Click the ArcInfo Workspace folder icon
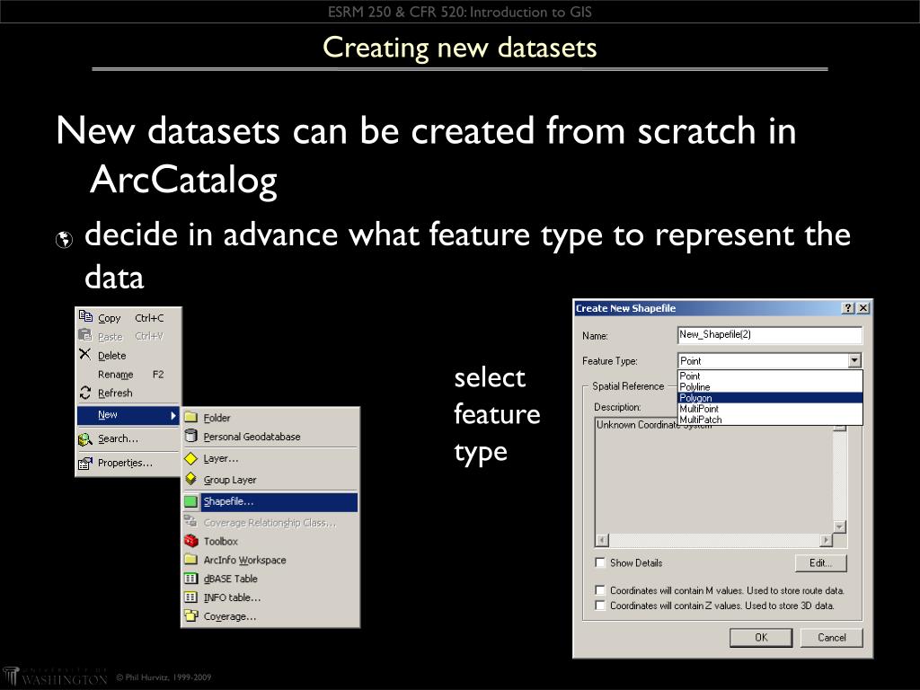This screenshot has width=920, height=690. (190, 560)
